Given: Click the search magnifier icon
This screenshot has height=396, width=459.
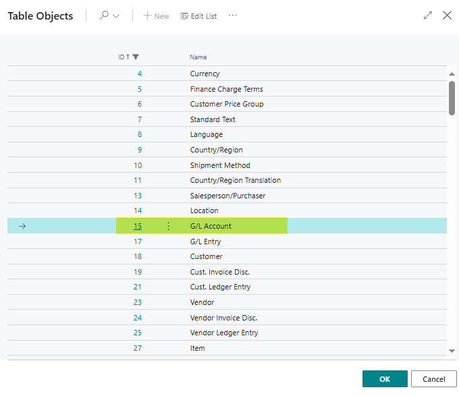Looking at the screenshot, I should pyautogui.click(x=104, y=16).
